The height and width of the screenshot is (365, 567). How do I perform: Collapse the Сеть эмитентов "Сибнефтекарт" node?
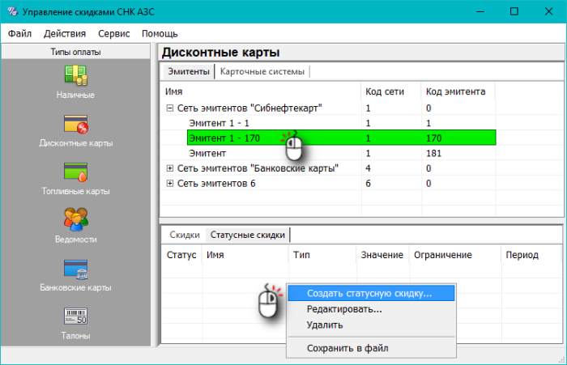click(170, 108)
